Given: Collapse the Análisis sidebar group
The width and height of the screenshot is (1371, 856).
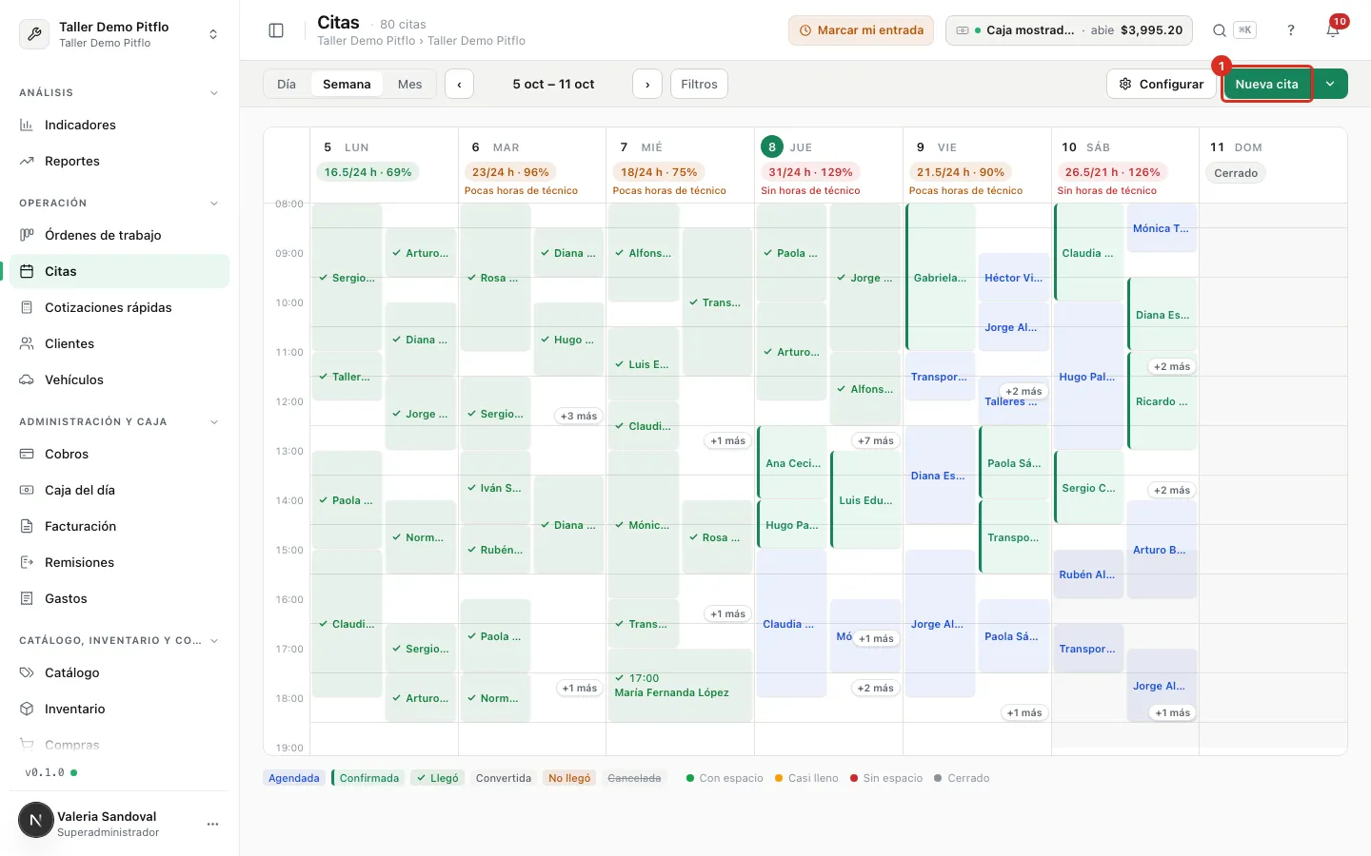Looking at the screenshot, I should 213,93.
